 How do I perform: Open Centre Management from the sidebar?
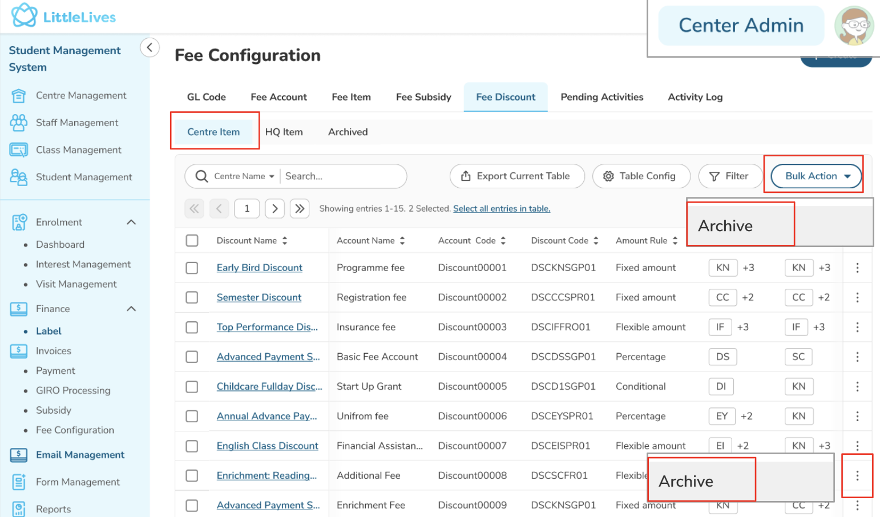81,95
